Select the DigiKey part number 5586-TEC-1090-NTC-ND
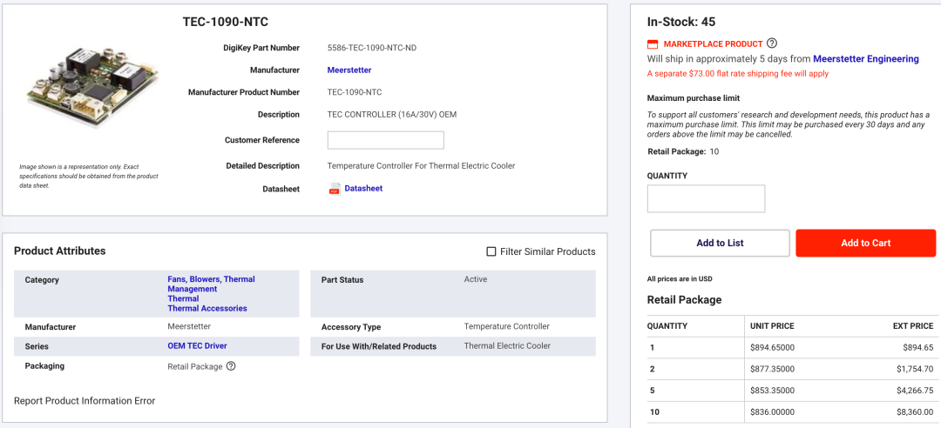The height and width of the screenshot is (428, 941). (x=371, y=48)
